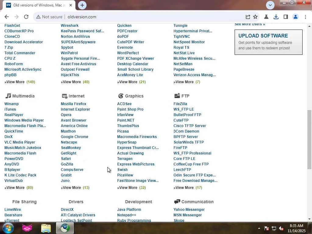This screenshot has width=312, height=234.
Task: Show hidden system tray icons
Action: click(x=259, y=228)
